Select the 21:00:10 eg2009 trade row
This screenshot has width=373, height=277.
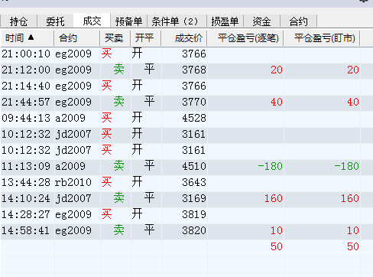tap(186, 54)
